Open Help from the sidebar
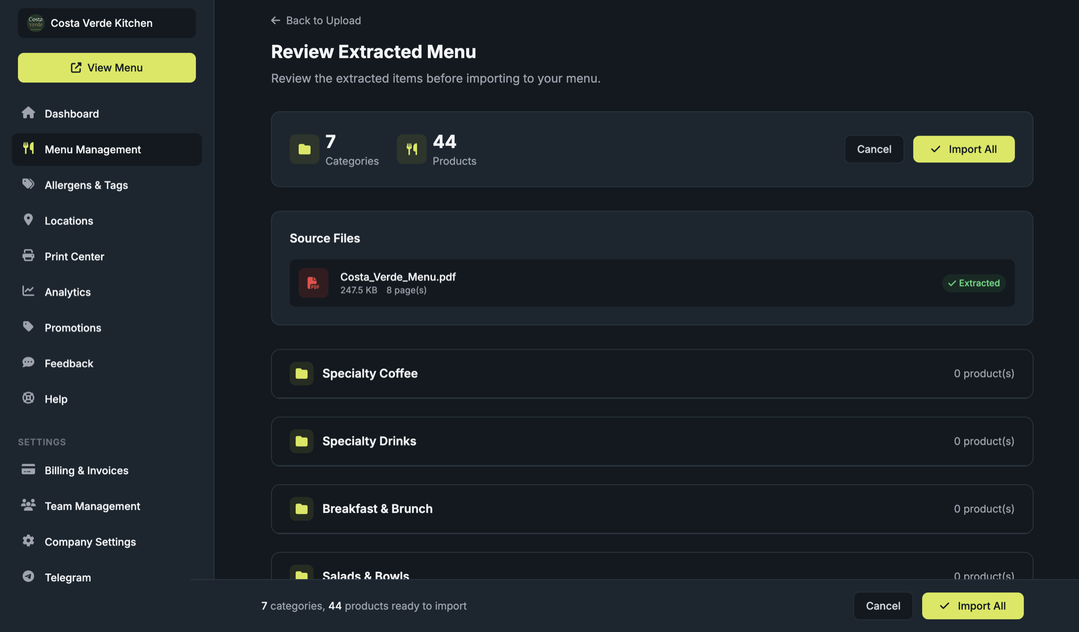The width and height of the screenshot is (1079, 632). click(x=107, y=399)
